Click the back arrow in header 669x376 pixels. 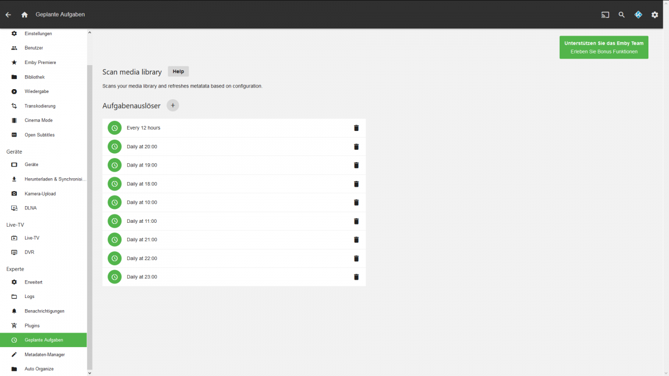pos(8,14)
